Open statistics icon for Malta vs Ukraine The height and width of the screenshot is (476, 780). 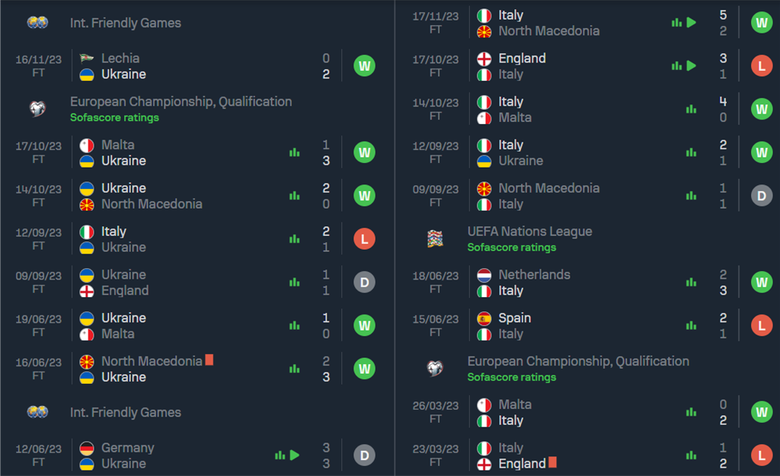pyautogui.click(x=294, y=152)
